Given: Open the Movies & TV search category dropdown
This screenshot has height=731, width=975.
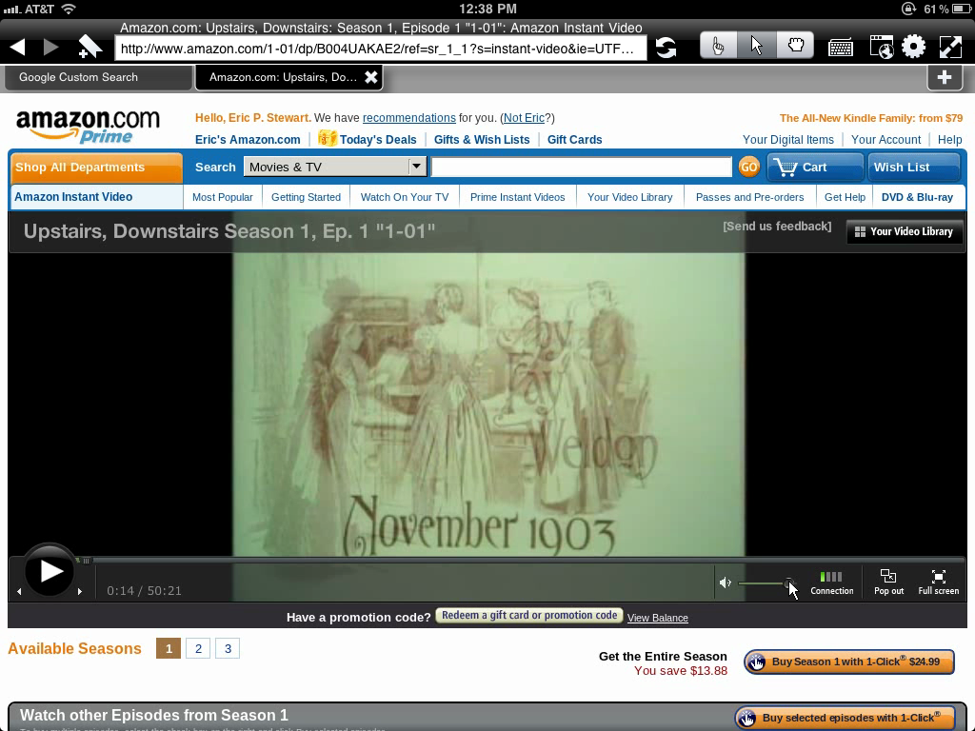Looking at the screenshot, I should pyautogui.click(x=334, y=167).
